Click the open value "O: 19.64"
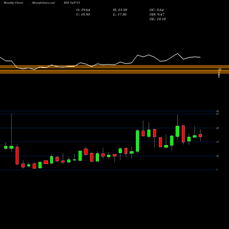This screenshot has height=229, width=229. pyautogui.click(x=83, y=10)
